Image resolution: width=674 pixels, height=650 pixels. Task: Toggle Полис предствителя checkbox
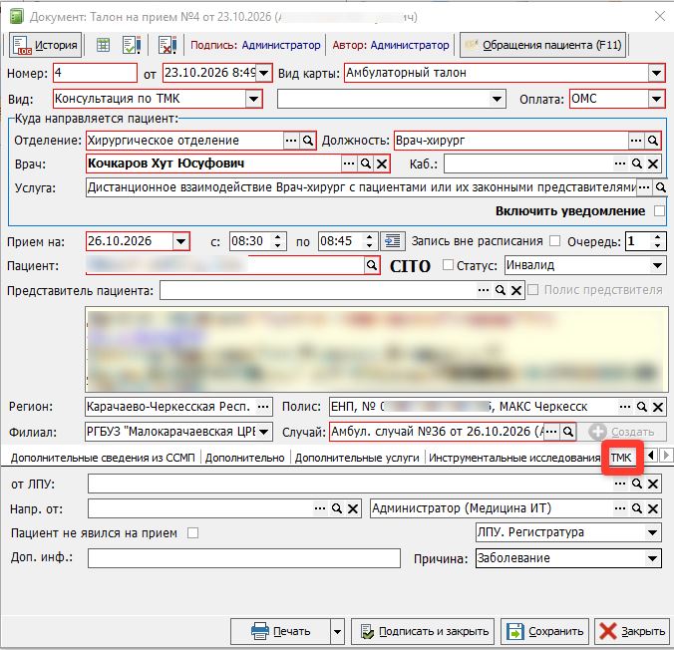533,290
